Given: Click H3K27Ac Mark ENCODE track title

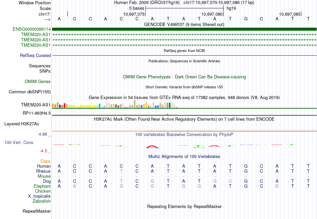Looking at the screenshot, I should (x=184, y=119).
